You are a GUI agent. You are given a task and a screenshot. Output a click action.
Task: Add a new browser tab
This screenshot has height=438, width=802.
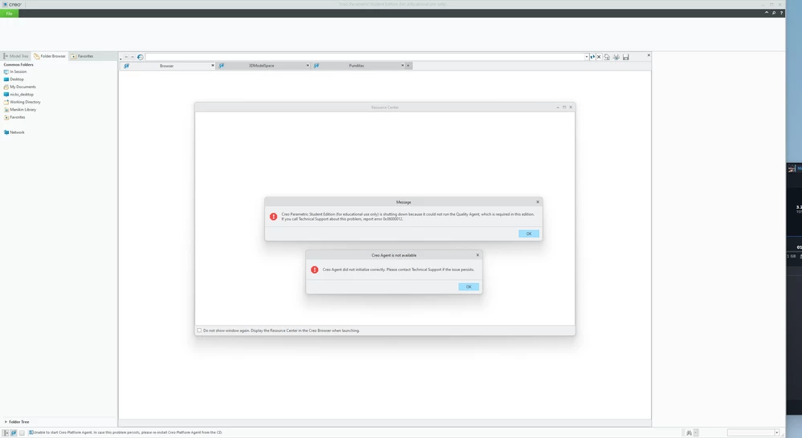coord(408,66)
